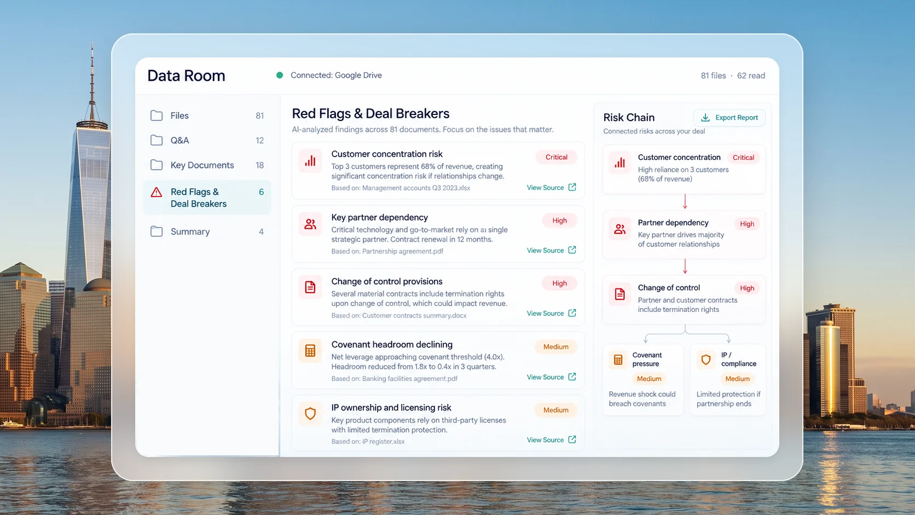Viewport: 915px width, 515px height.
Task: Open the Q&A section in the sidebar
Action: [207, 140]
